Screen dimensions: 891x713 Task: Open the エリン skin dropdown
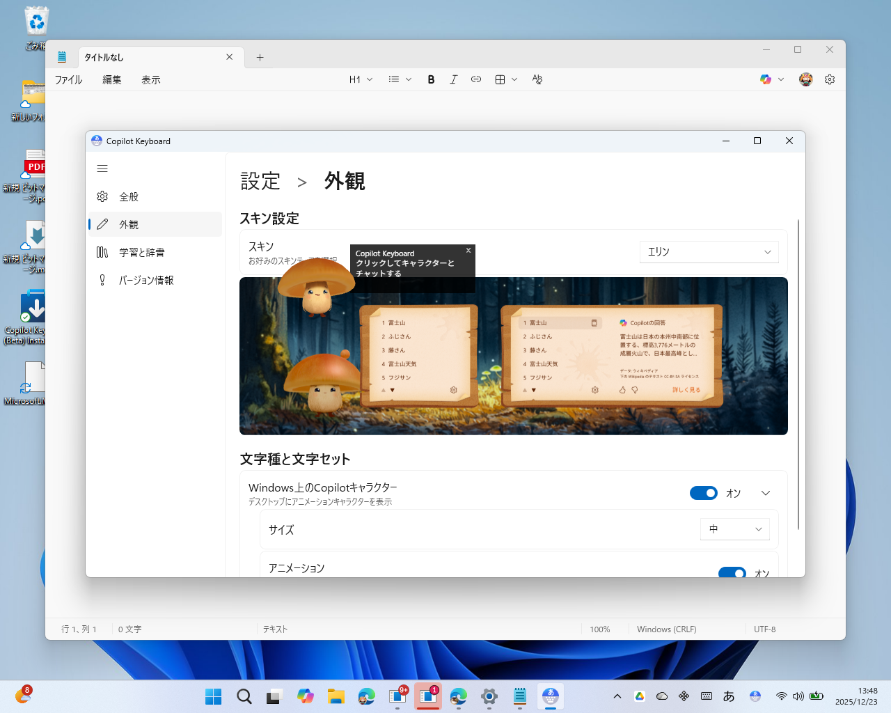click(709, 251)
